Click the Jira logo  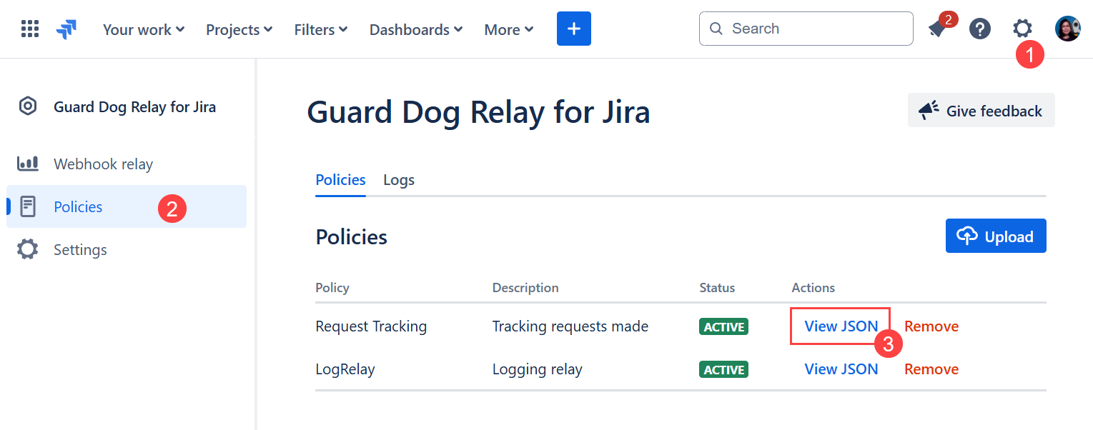point(66,29)
